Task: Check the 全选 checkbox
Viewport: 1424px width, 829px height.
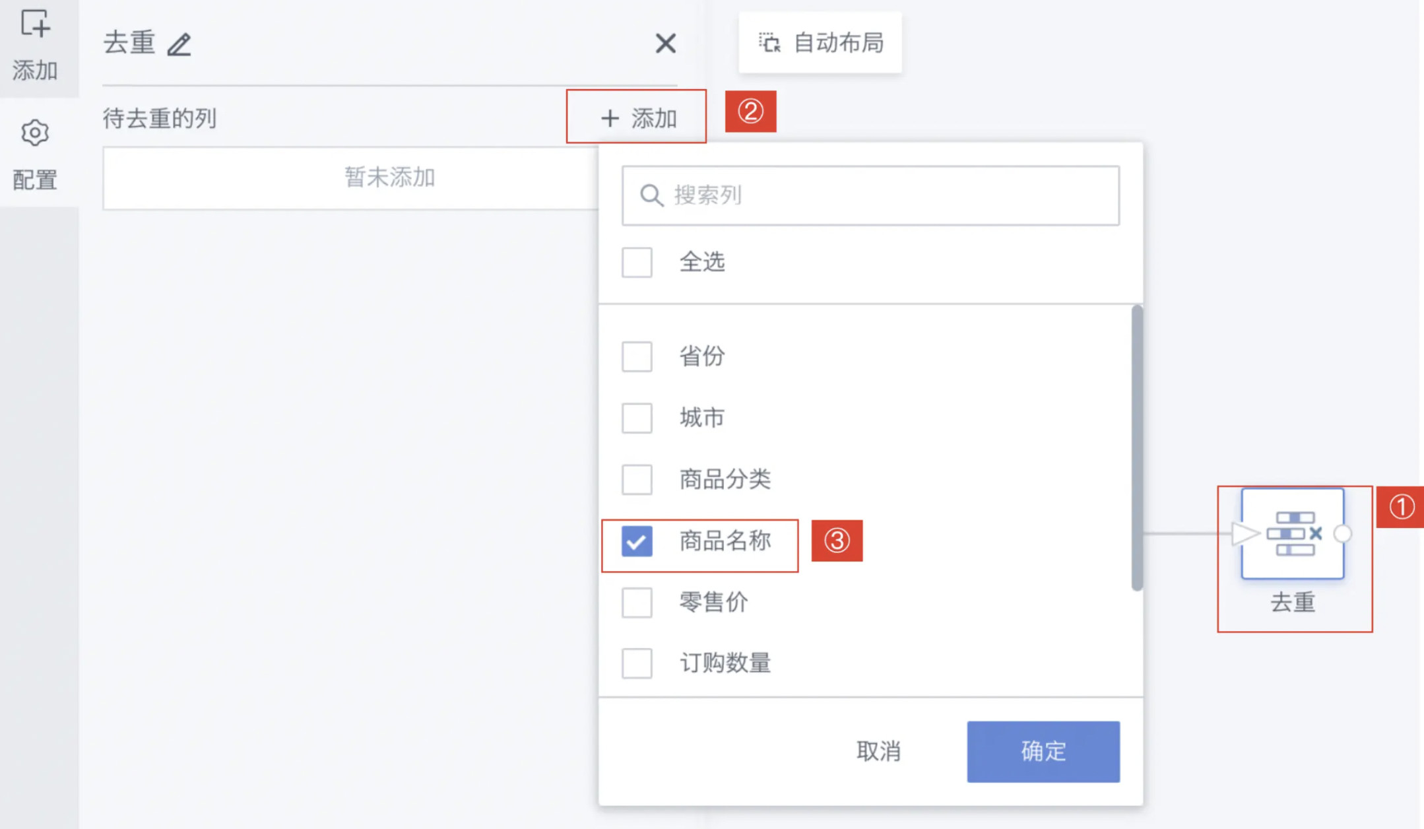Action: (637, 262)
